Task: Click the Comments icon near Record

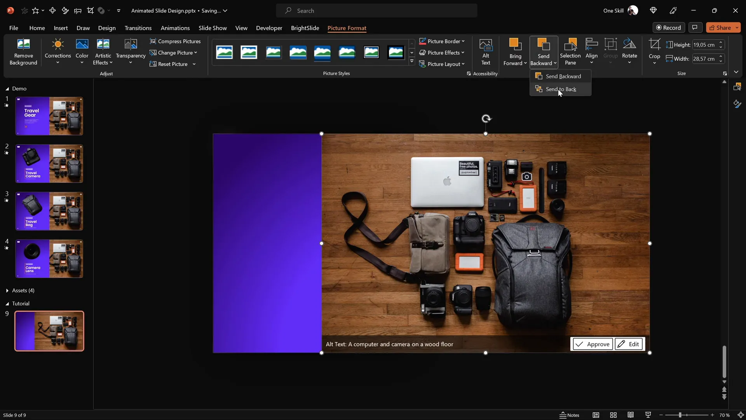Action: pyautogui.click(x=695, y=28)
